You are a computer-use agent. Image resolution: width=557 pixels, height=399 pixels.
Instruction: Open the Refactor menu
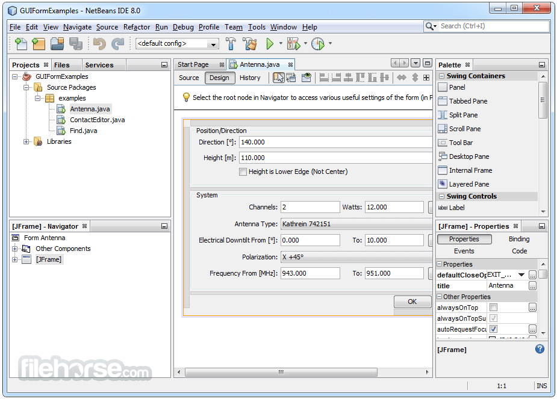137,27
